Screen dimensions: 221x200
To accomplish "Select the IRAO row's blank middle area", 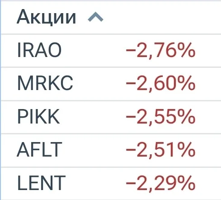I will [x=94, y=51].
